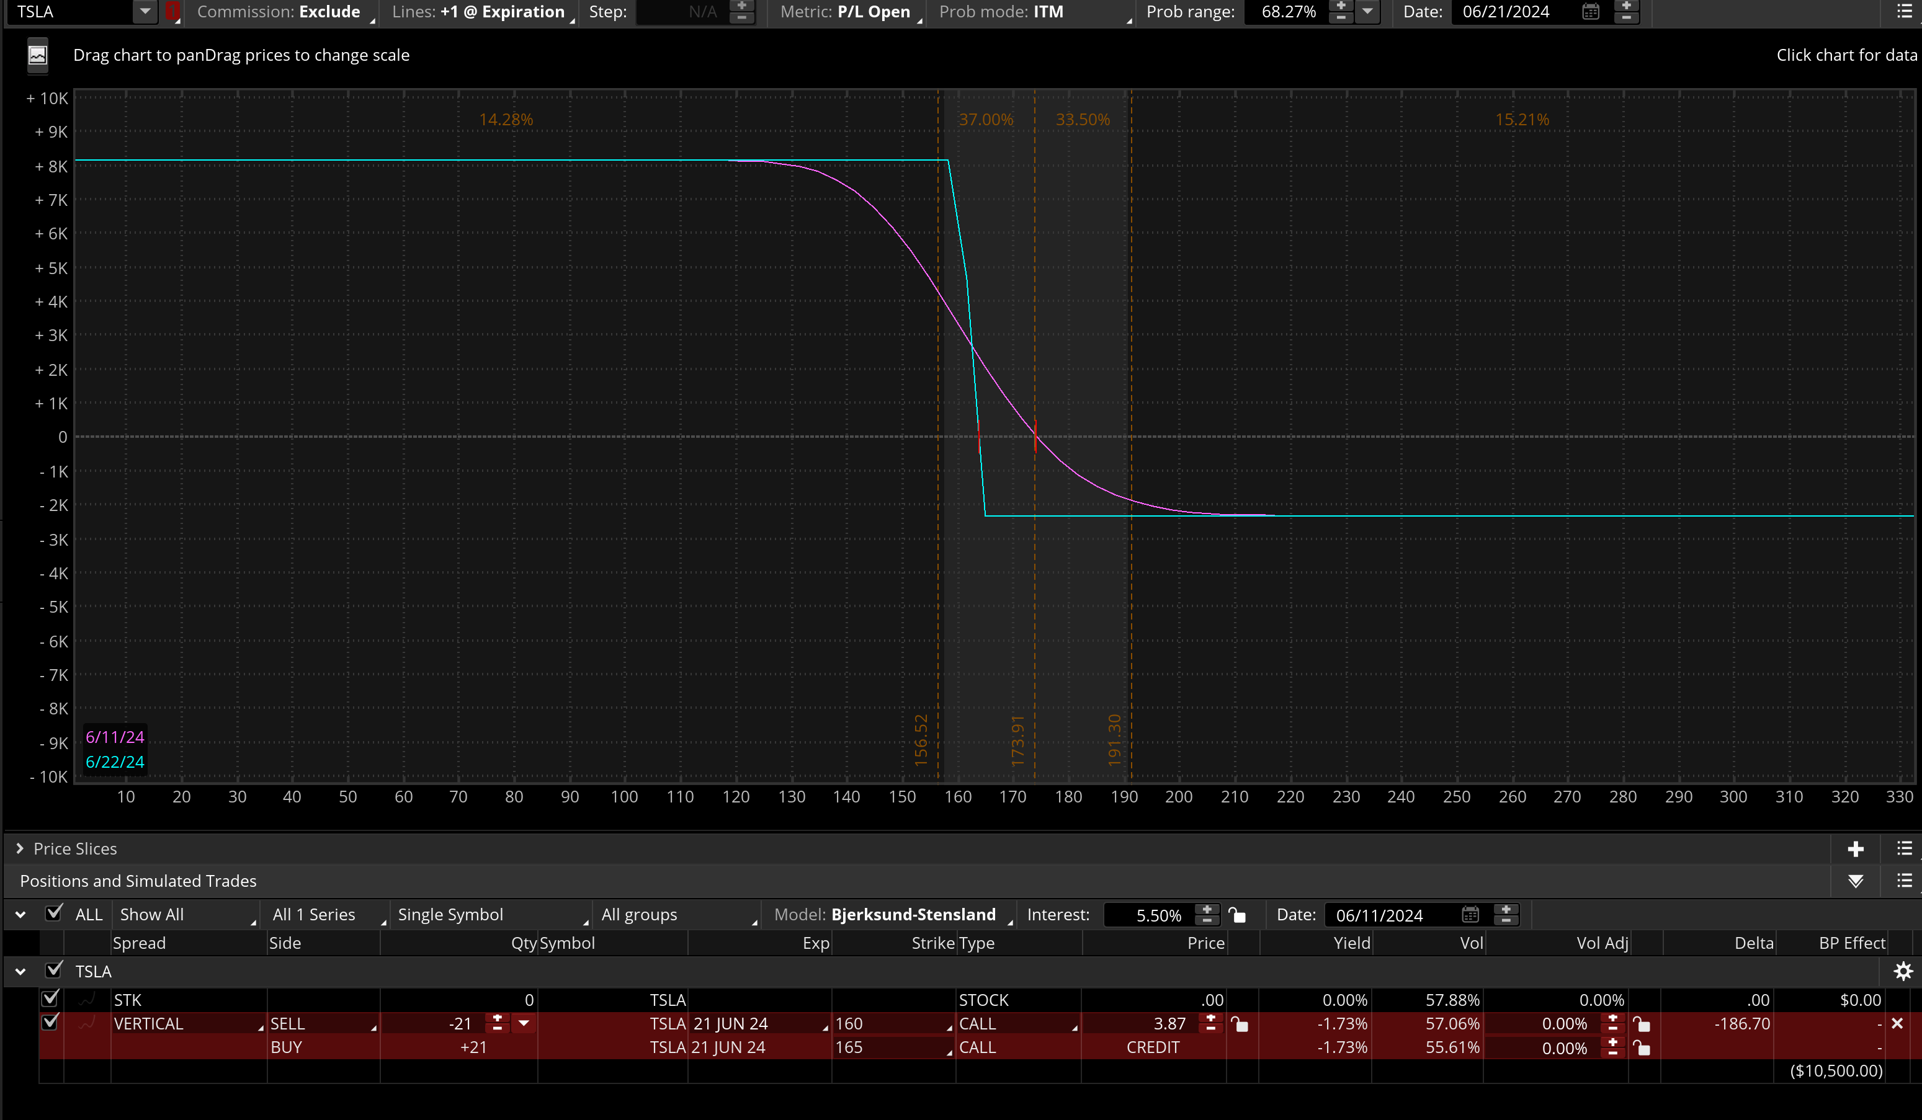Open chart settings icon beside drag hint

click(x=37, y=56)
